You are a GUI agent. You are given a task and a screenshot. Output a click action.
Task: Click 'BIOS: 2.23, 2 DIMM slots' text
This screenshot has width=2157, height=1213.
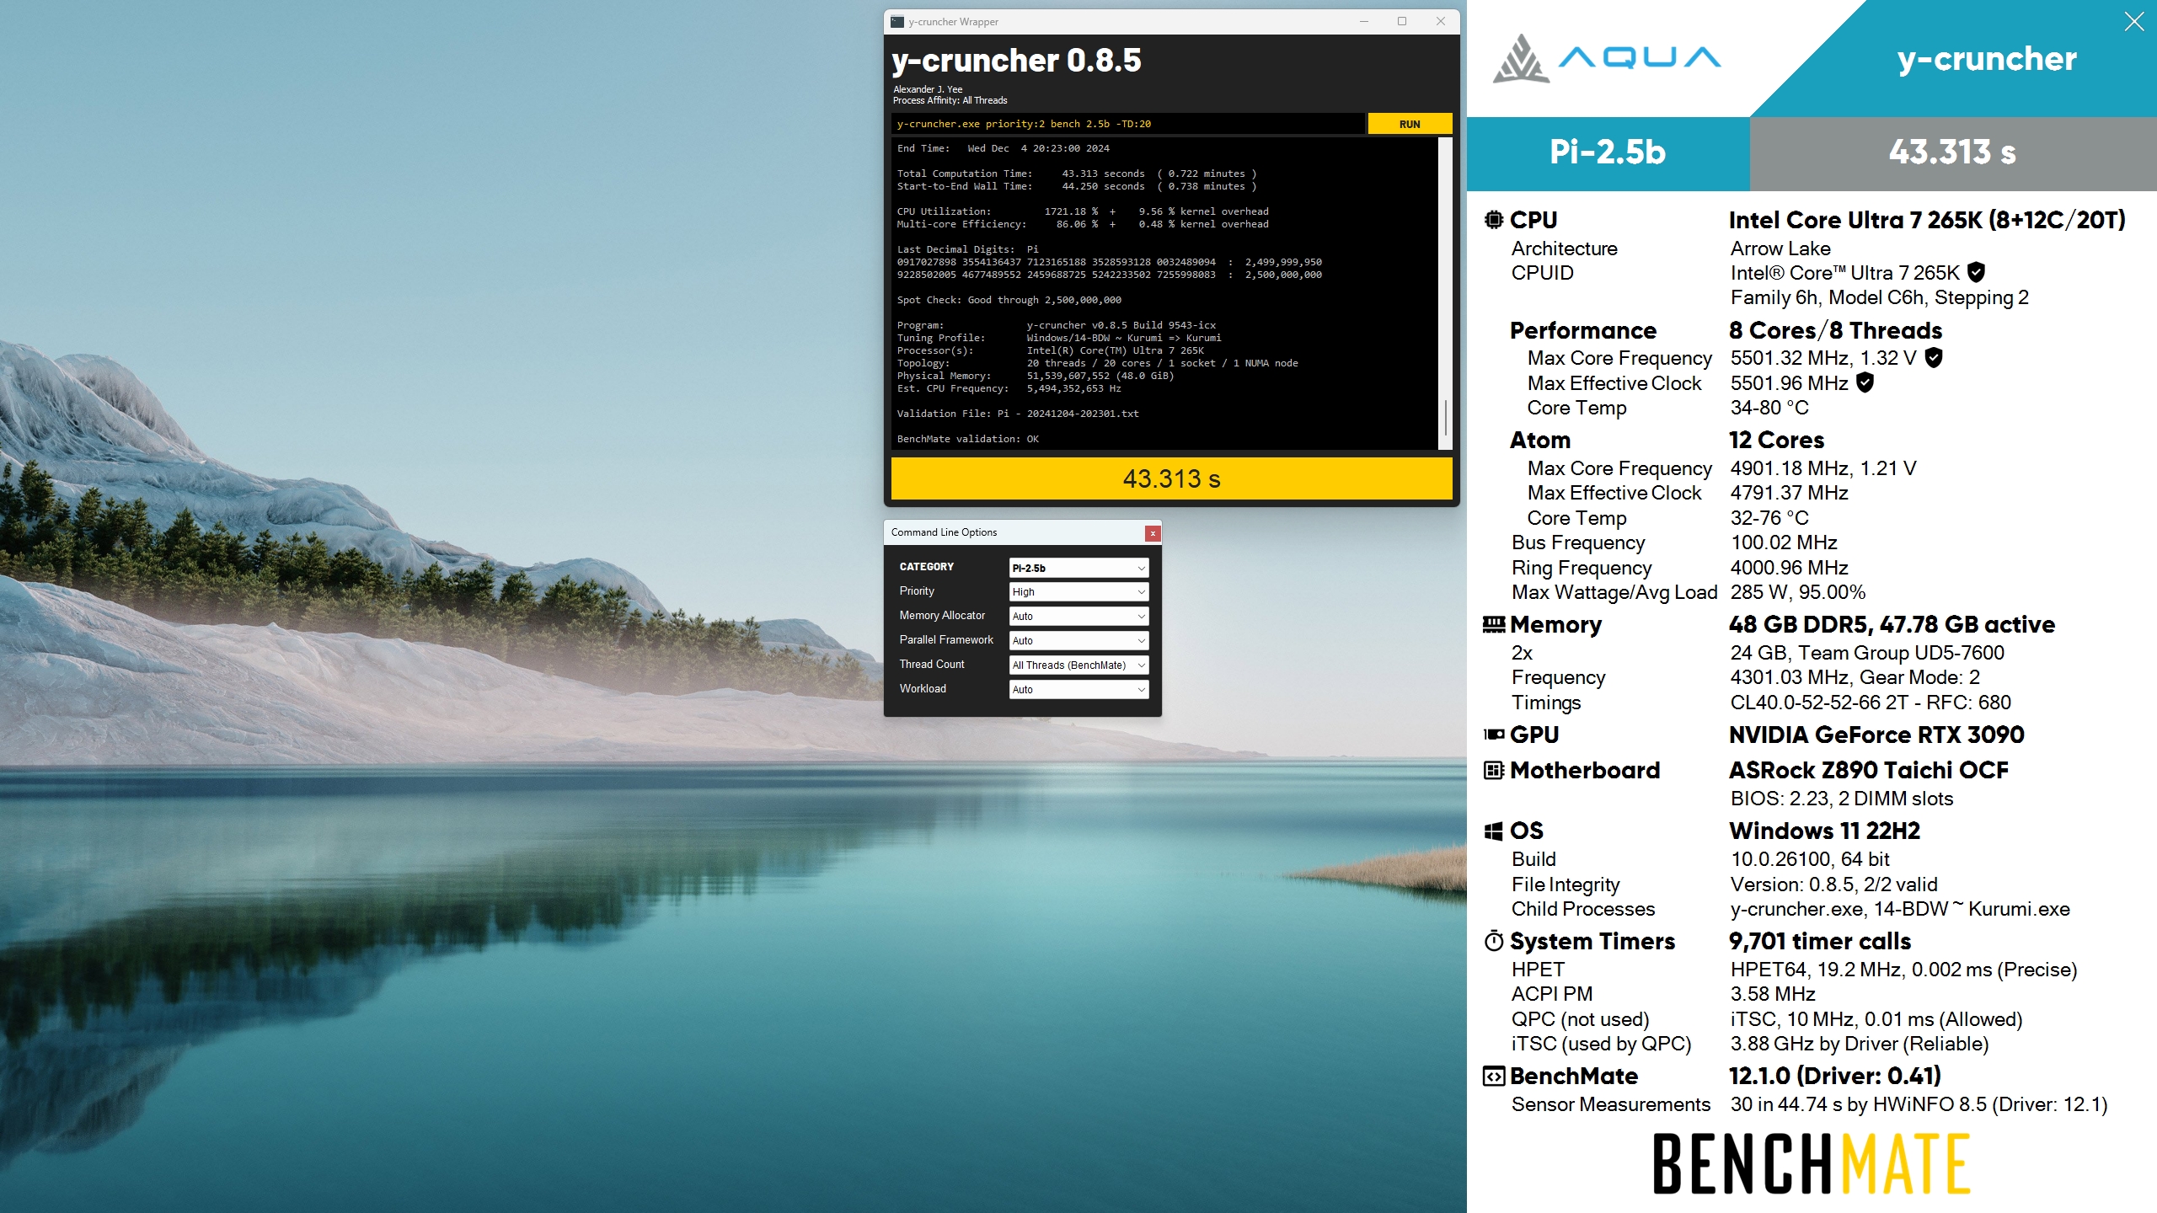[1841, 799]
